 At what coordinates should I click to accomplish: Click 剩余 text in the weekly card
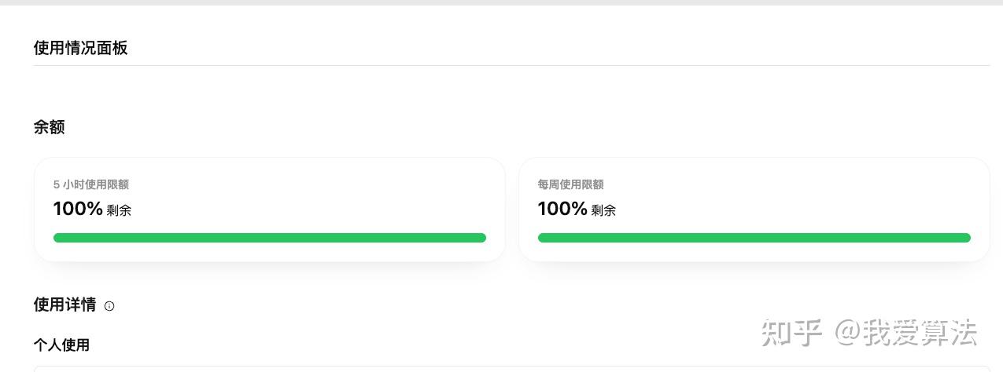(603, 210)
